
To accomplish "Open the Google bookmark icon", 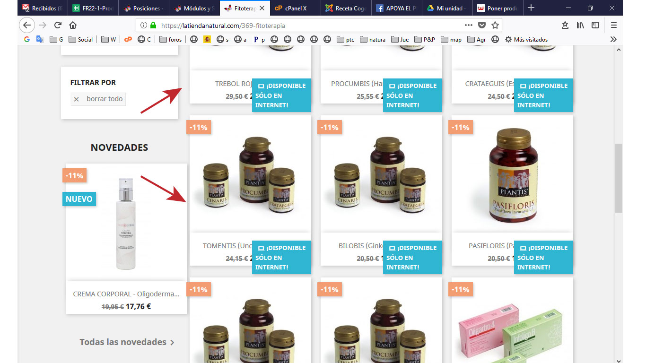I will click(x=27, y=39).
